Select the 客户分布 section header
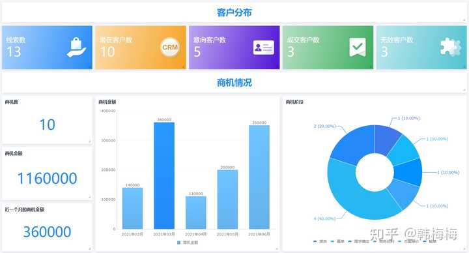The width and height of the screenshot is (469, 253). click(x=234, y=12)
